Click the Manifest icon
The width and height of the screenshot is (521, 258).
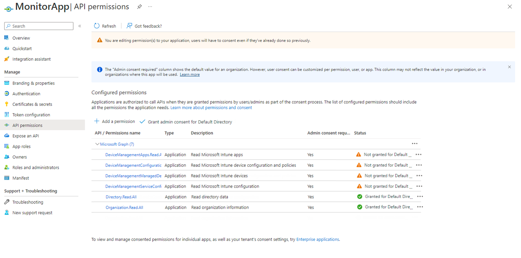coord(7,178)
